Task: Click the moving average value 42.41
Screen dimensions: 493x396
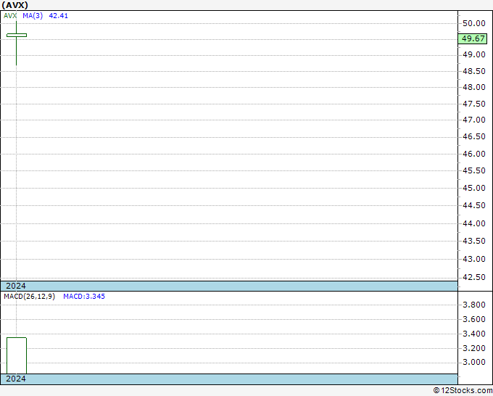Action: coord(59,16)
